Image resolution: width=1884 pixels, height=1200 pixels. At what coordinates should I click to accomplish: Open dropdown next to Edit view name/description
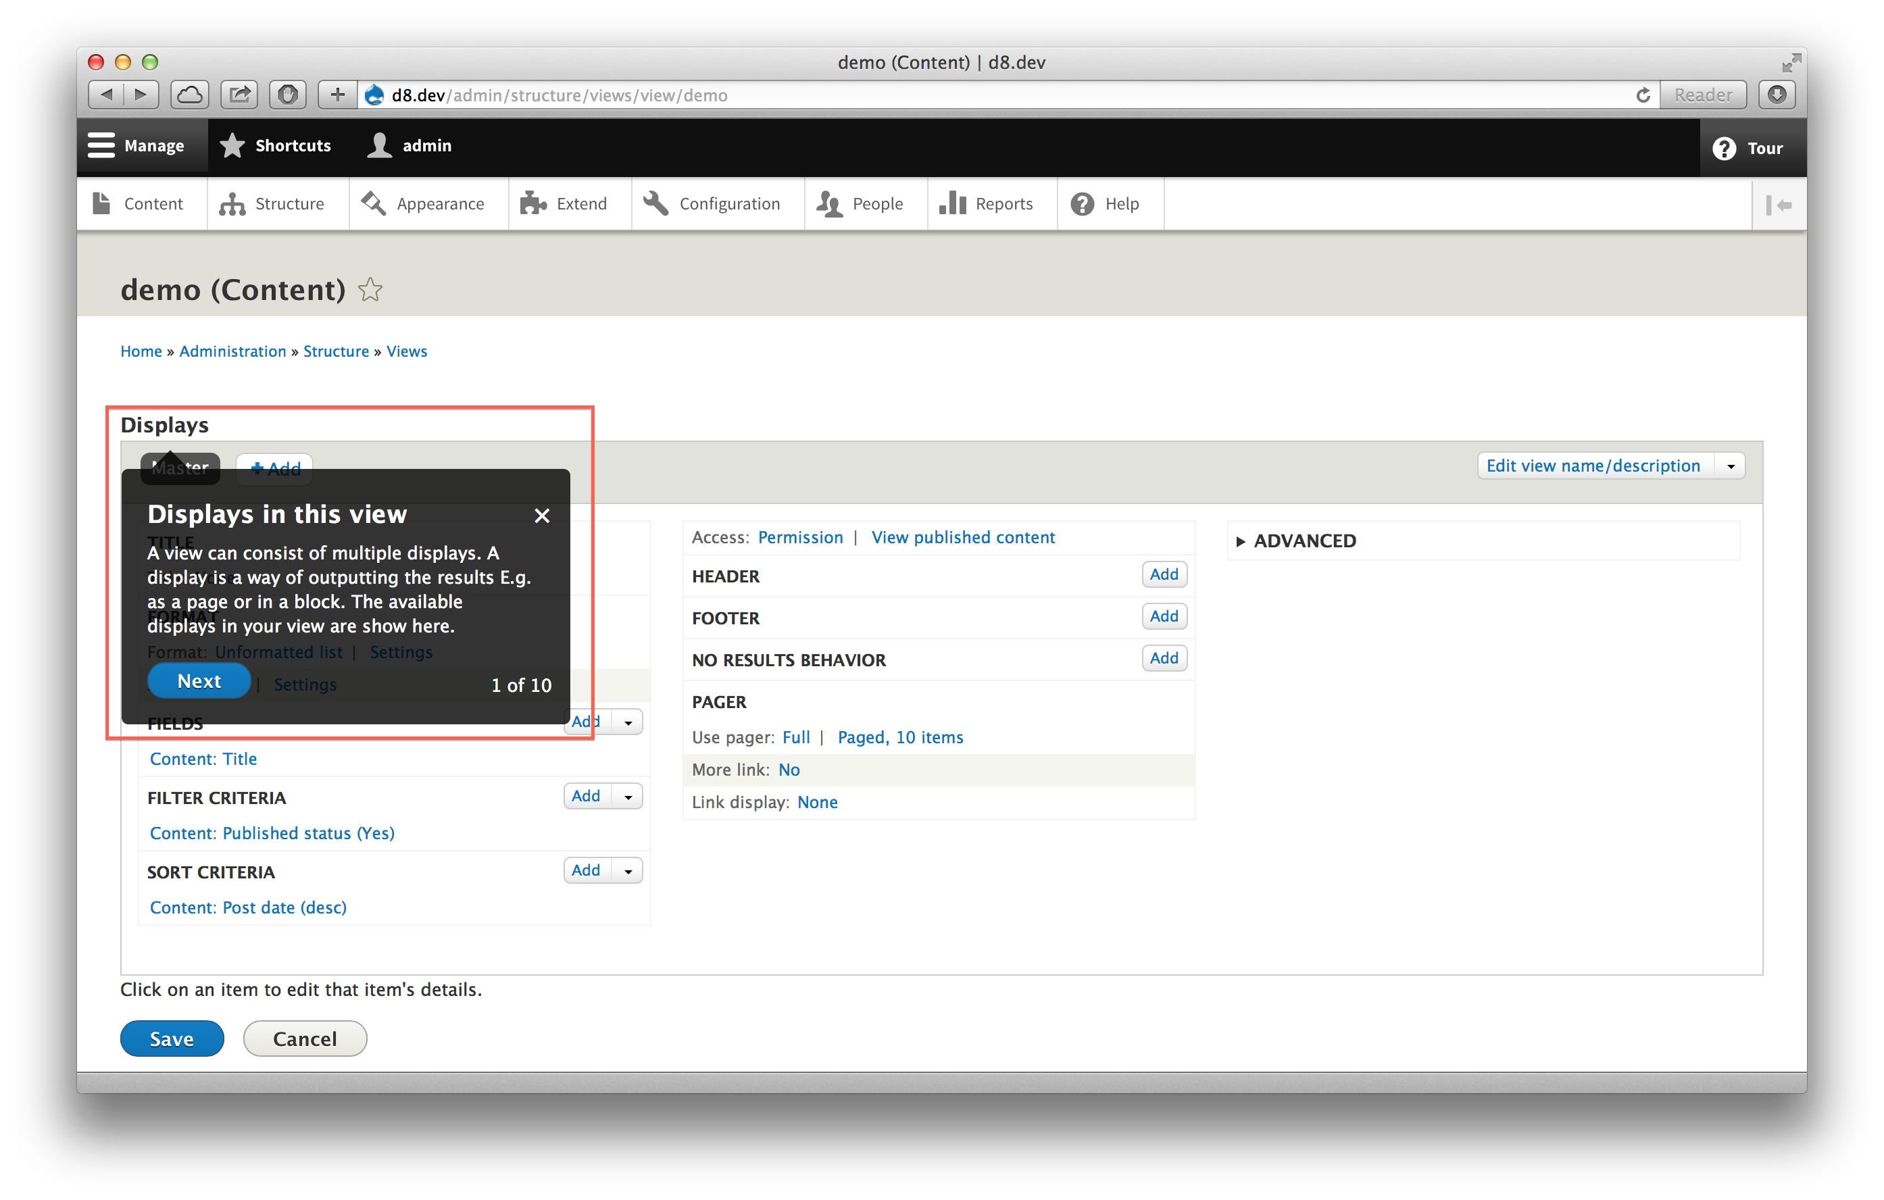1731,466
